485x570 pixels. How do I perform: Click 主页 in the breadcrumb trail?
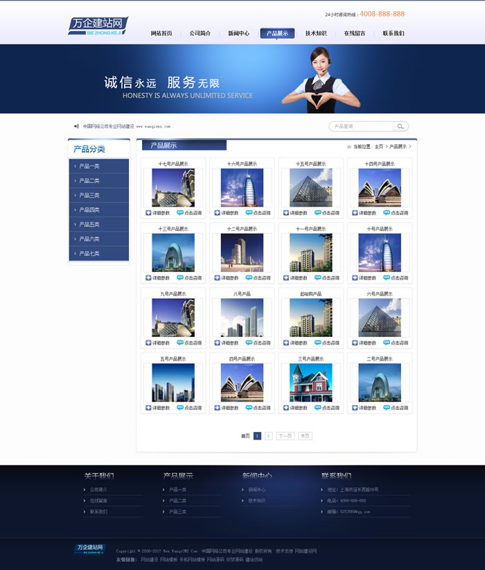click(x=379, y=146)
